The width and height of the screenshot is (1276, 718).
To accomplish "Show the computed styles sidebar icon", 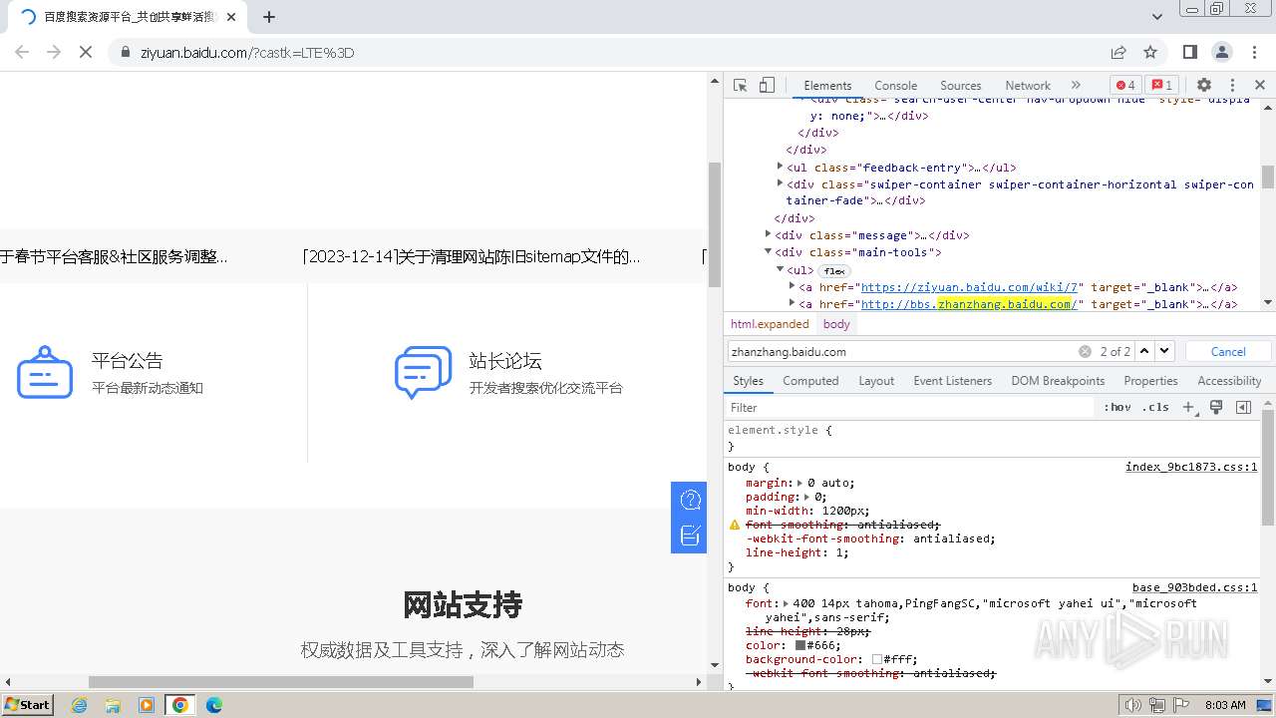I will [1243, 407].
